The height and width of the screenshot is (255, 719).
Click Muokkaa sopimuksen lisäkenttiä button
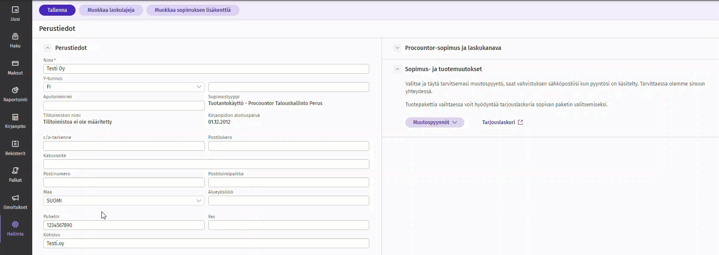[193, 10]
